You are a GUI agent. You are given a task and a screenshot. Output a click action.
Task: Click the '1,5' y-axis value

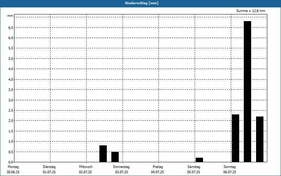[11, 131]
